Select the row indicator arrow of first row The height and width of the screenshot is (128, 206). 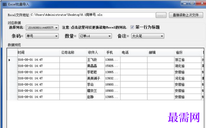point(9,60)
